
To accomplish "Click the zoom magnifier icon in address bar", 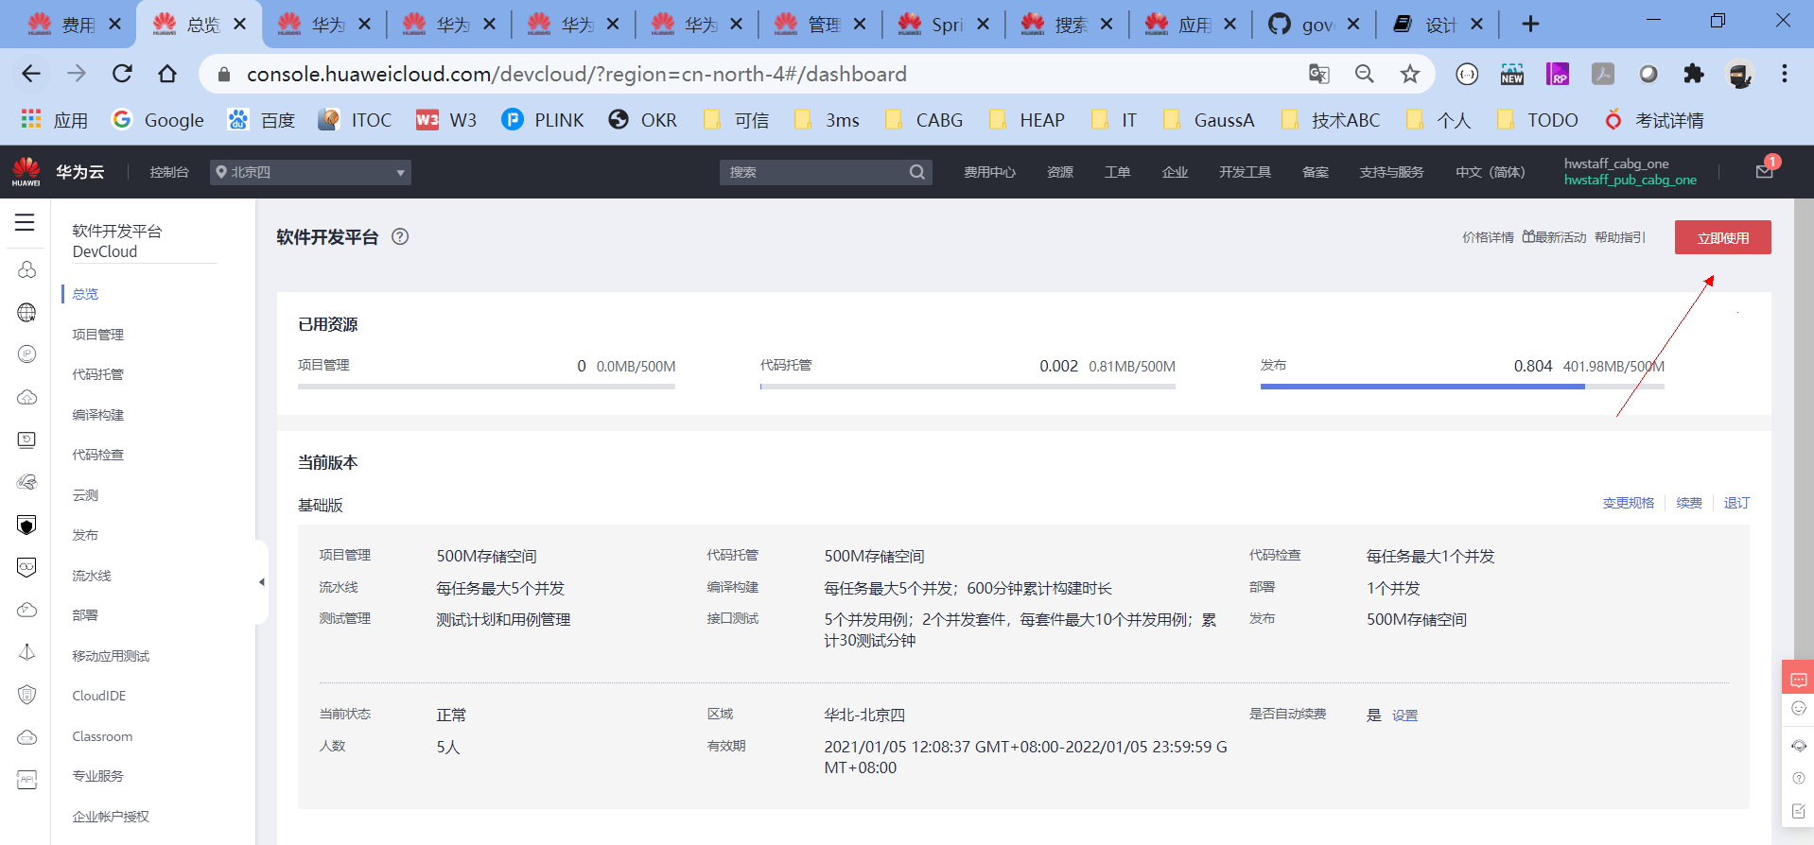I will (x=1364, y=74).
